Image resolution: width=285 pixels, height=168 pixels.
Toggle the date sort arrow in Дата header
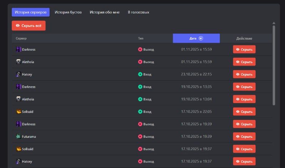[x=201, y=39]
